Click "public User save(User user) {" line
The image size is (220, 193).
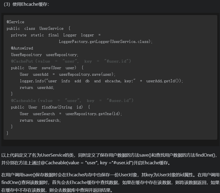[x=47, y=68]
